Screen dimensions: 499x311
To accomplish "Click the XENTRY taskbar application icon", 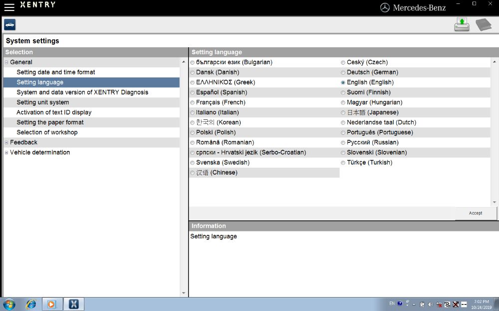I will tap(74, 305).
